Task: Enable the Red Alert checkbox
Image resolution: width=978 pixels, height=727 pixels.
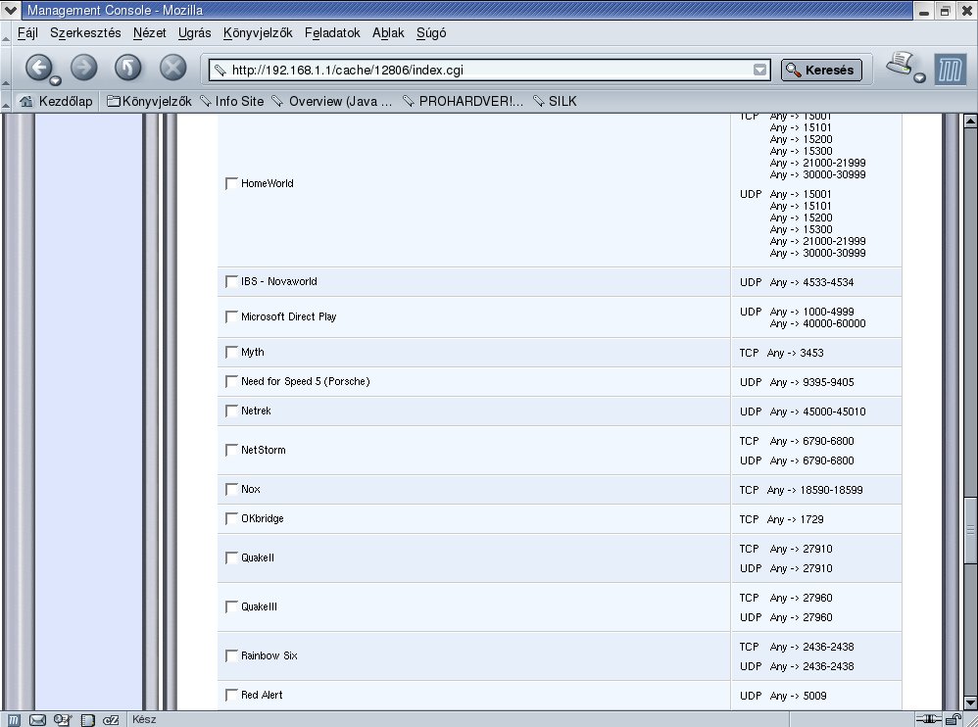Action: [x=231, y=695]
